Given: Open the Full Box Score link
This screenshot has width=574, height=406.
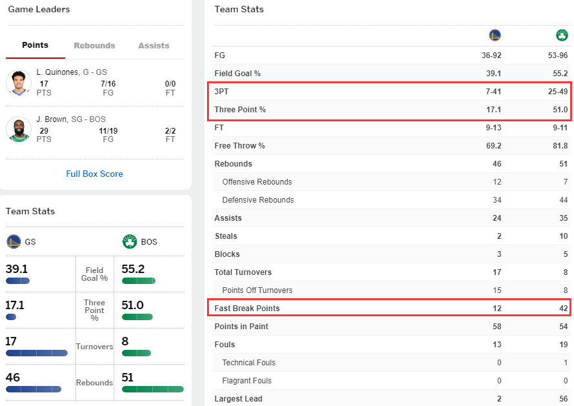Looking at the screenshot, I should 94,174.
